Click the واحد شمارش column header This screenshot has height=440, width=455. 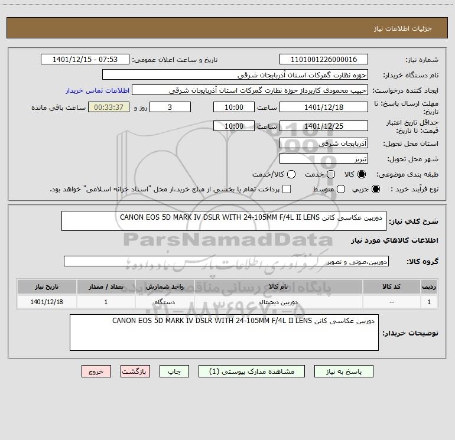click(164, 286)
